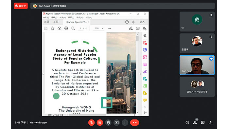This screenshot has width=229, height=129.
Task: Open the View (V) menu in Acrobat
Action: coord(63,18)
